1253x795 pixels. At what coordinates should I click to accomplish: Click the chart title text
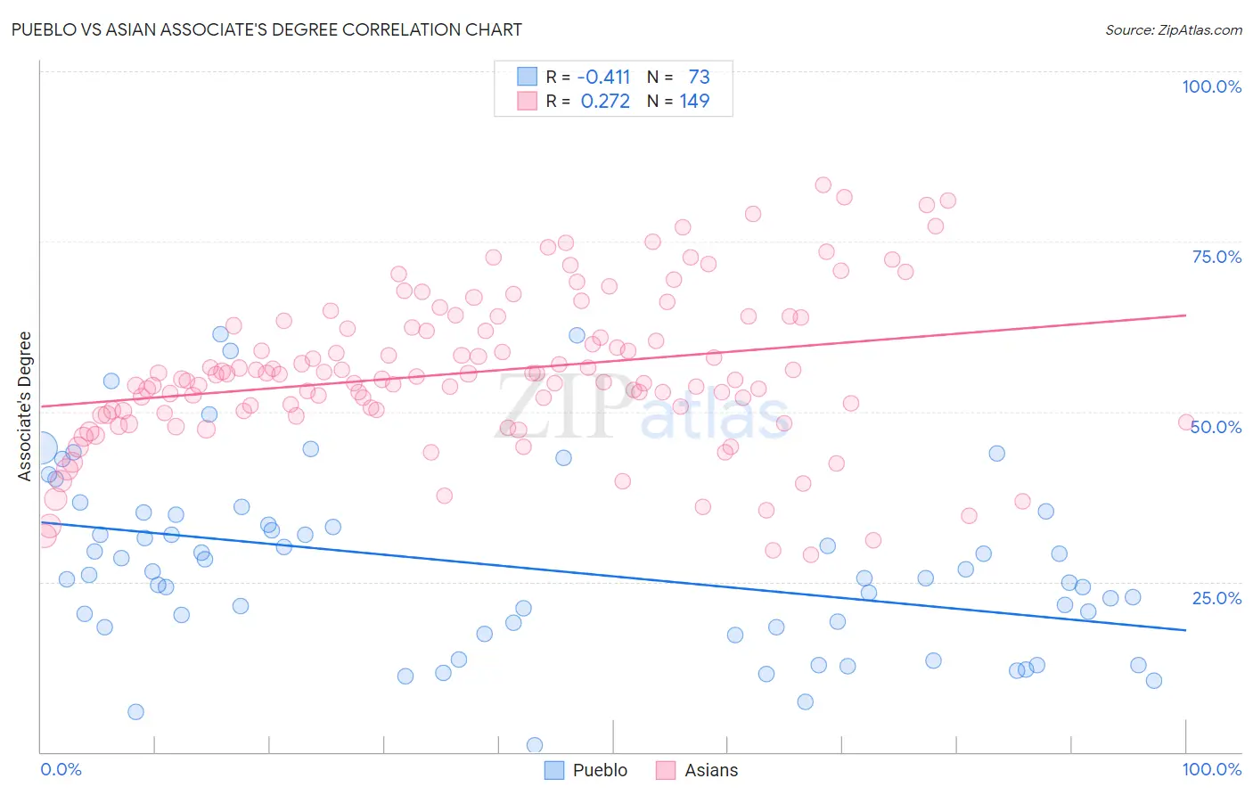point(266,29)
